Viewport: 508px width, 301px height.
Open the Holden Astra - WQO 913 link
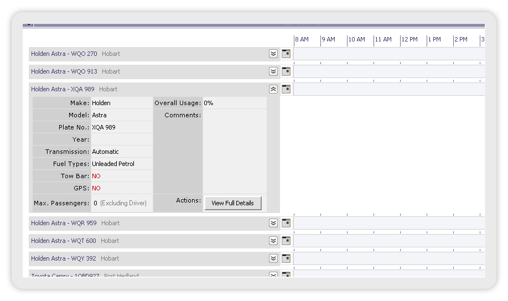[x=64, y=71]
